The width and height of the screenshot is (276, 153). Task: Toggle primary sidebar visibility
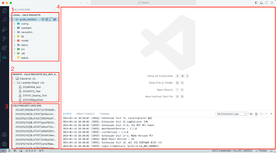coord(257,3)
